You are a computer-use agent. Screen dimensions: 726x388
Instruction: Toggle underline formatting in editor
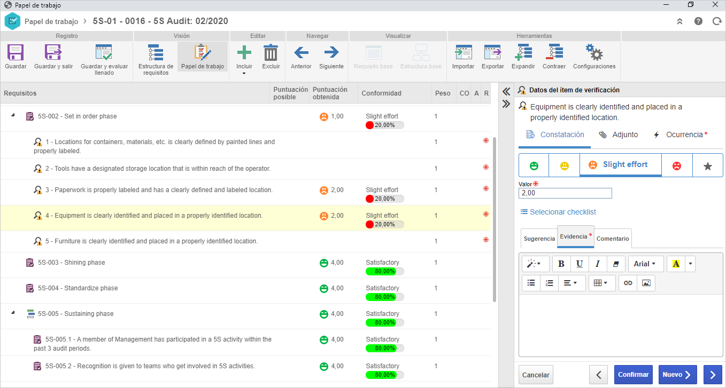(x=580, y=264)
